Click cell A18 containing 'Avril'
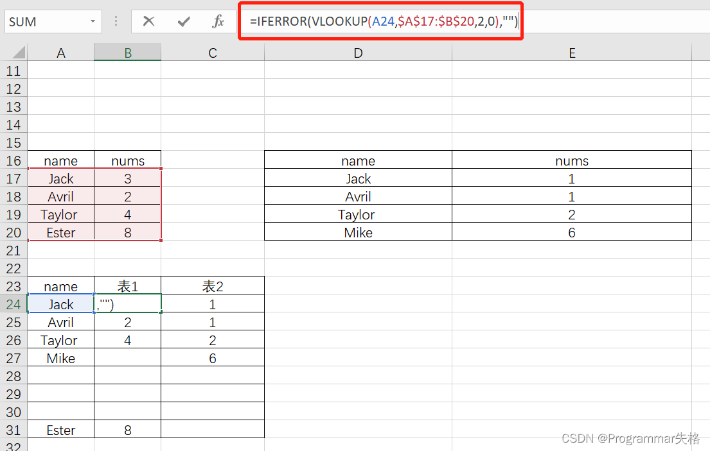 coord(60,196)
